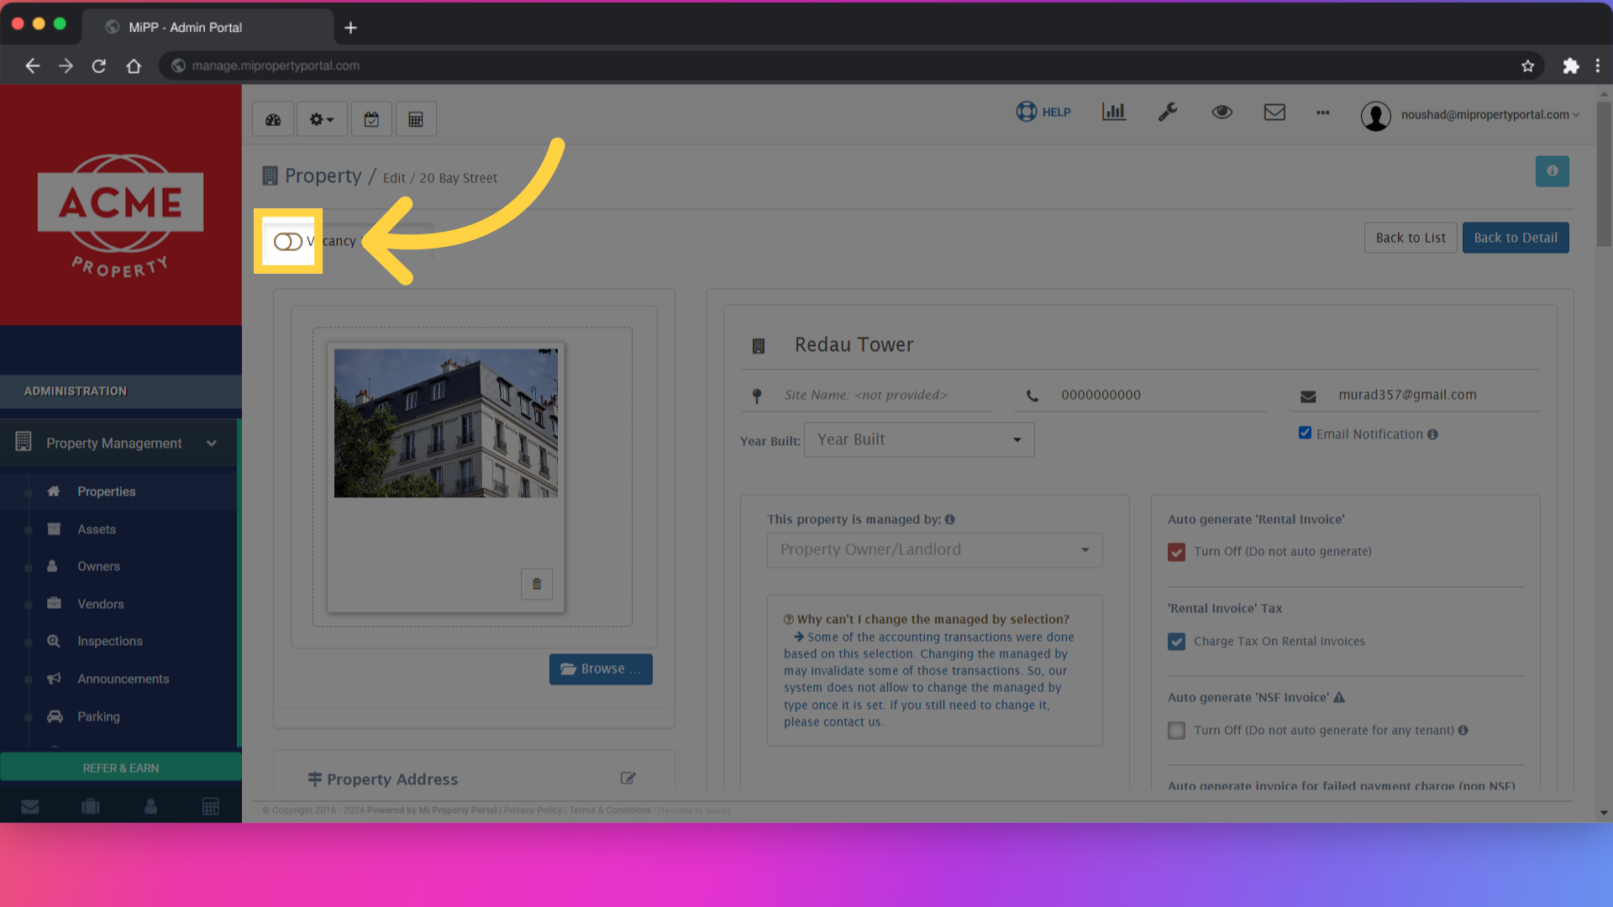
Task: Click Back to List button
Action: click(x=1411, y=238)
